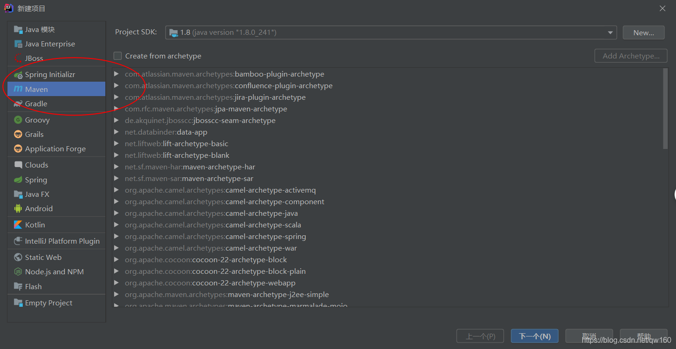Select camel-archetype-java row text

(211, 213)
